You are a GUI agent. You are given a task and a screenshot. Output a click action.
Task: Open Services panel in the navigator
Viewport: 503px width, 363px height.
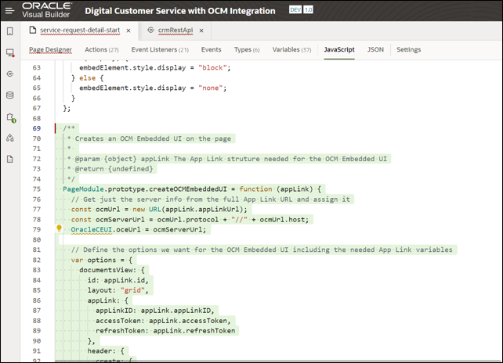pos(10,74)
